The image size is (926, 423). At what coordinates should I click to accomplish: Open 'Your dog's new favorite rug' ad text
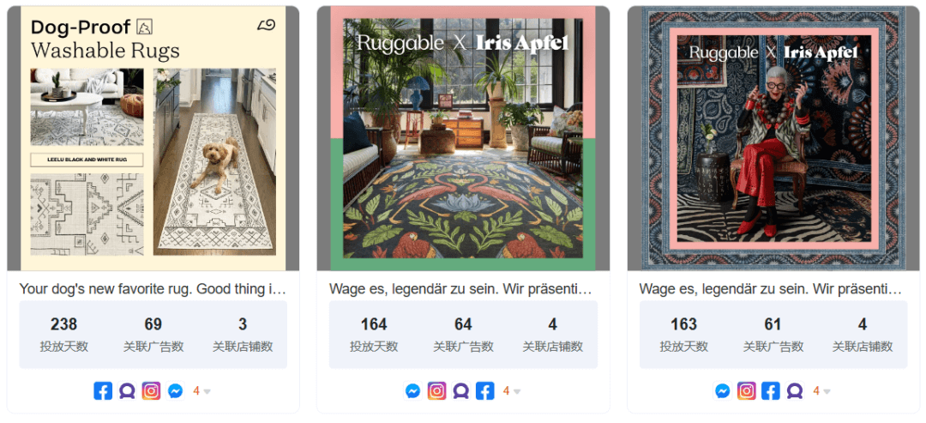[153, 289]
